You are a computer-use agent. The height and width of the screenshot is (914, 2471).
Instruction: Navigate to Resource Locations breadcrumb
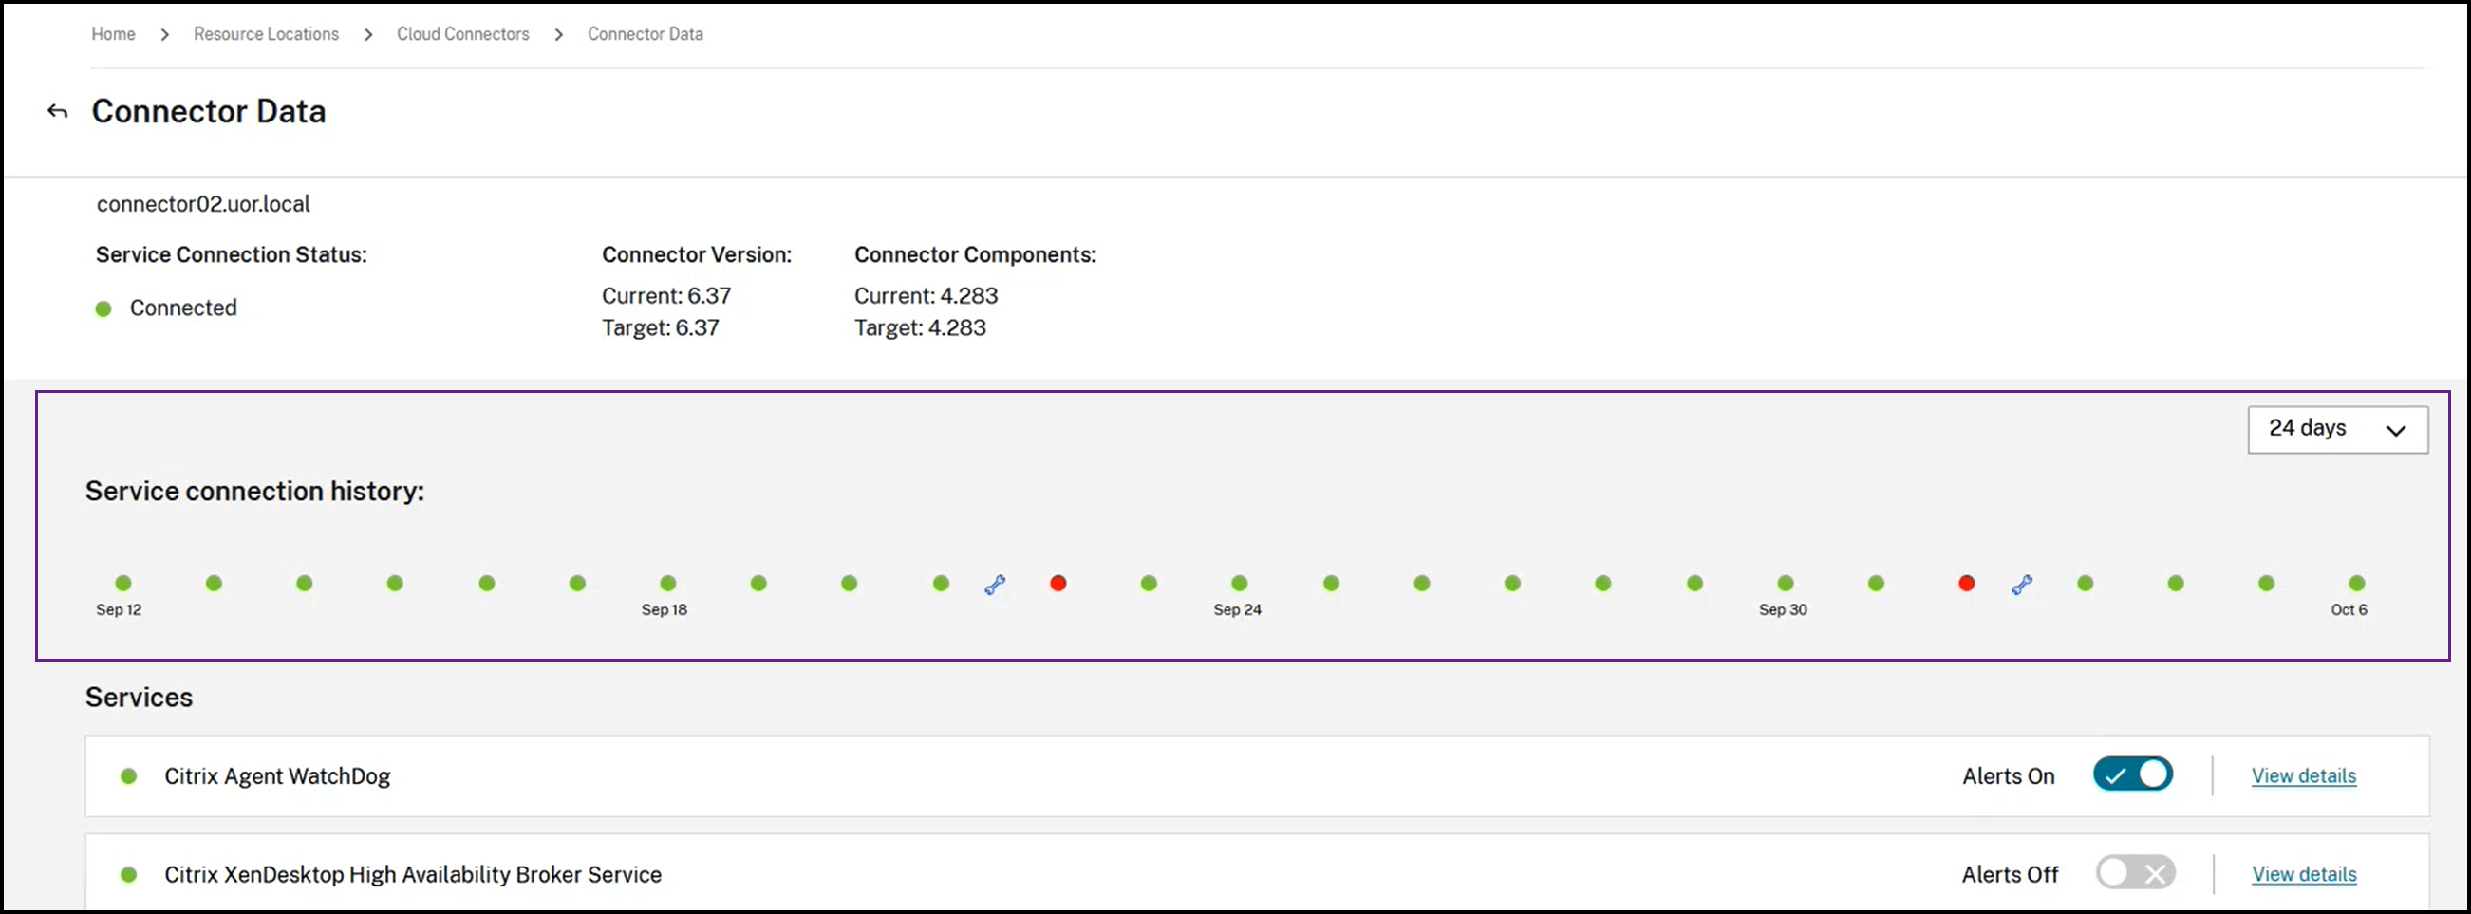[x=266, y=33]
